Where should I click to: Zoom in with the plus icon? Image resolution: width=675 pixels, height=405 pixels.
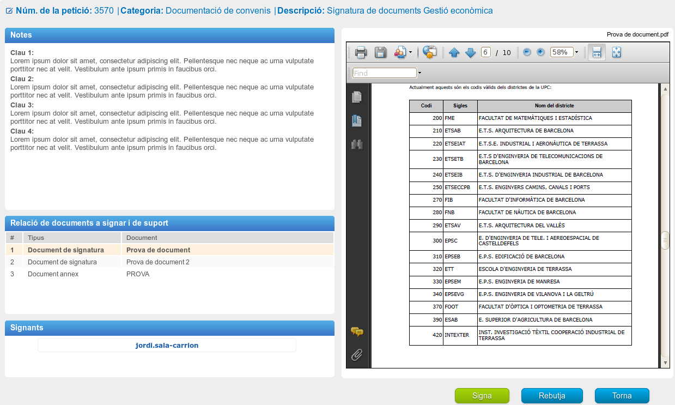tap(540, 52)
